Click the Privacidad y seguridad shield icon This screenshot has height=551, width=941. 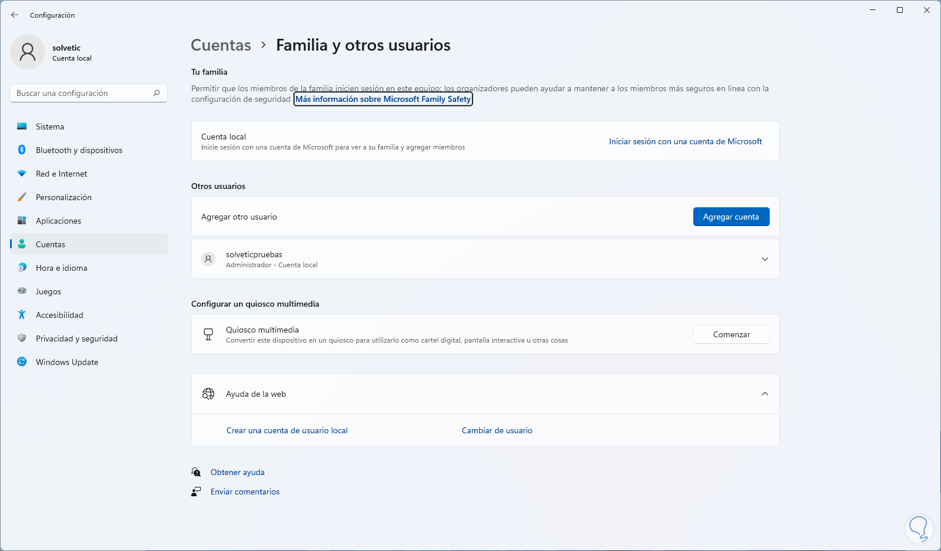[x=22, y=338]
